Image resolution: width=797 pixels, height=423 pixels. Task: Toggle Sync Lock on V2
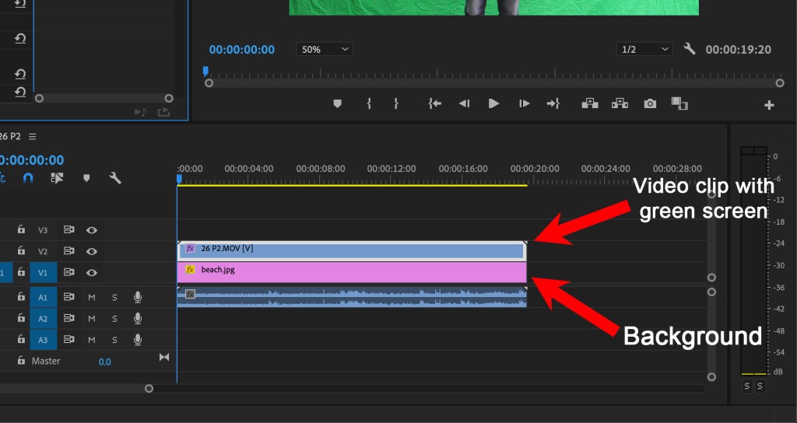[68, 251]
